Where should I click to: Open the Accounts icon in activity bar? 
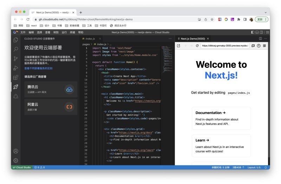pos(16,151)
